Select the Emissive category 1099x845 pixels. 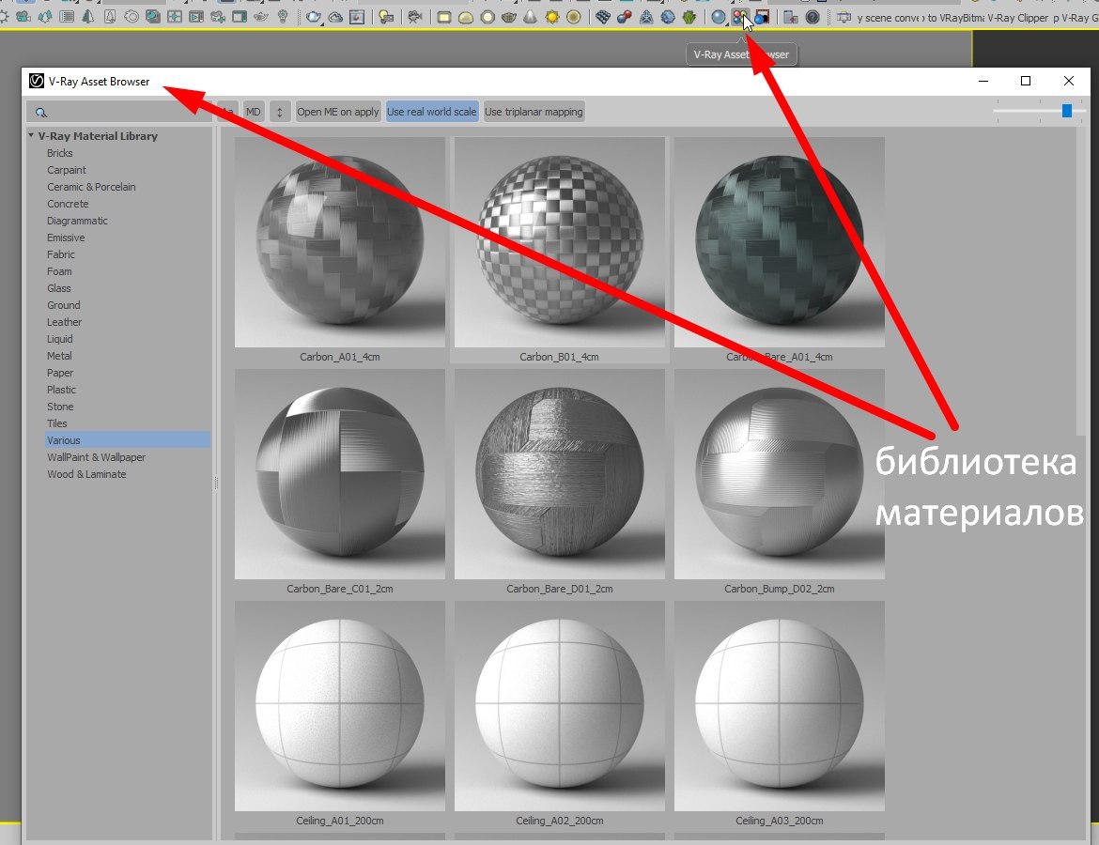[66, 238]
